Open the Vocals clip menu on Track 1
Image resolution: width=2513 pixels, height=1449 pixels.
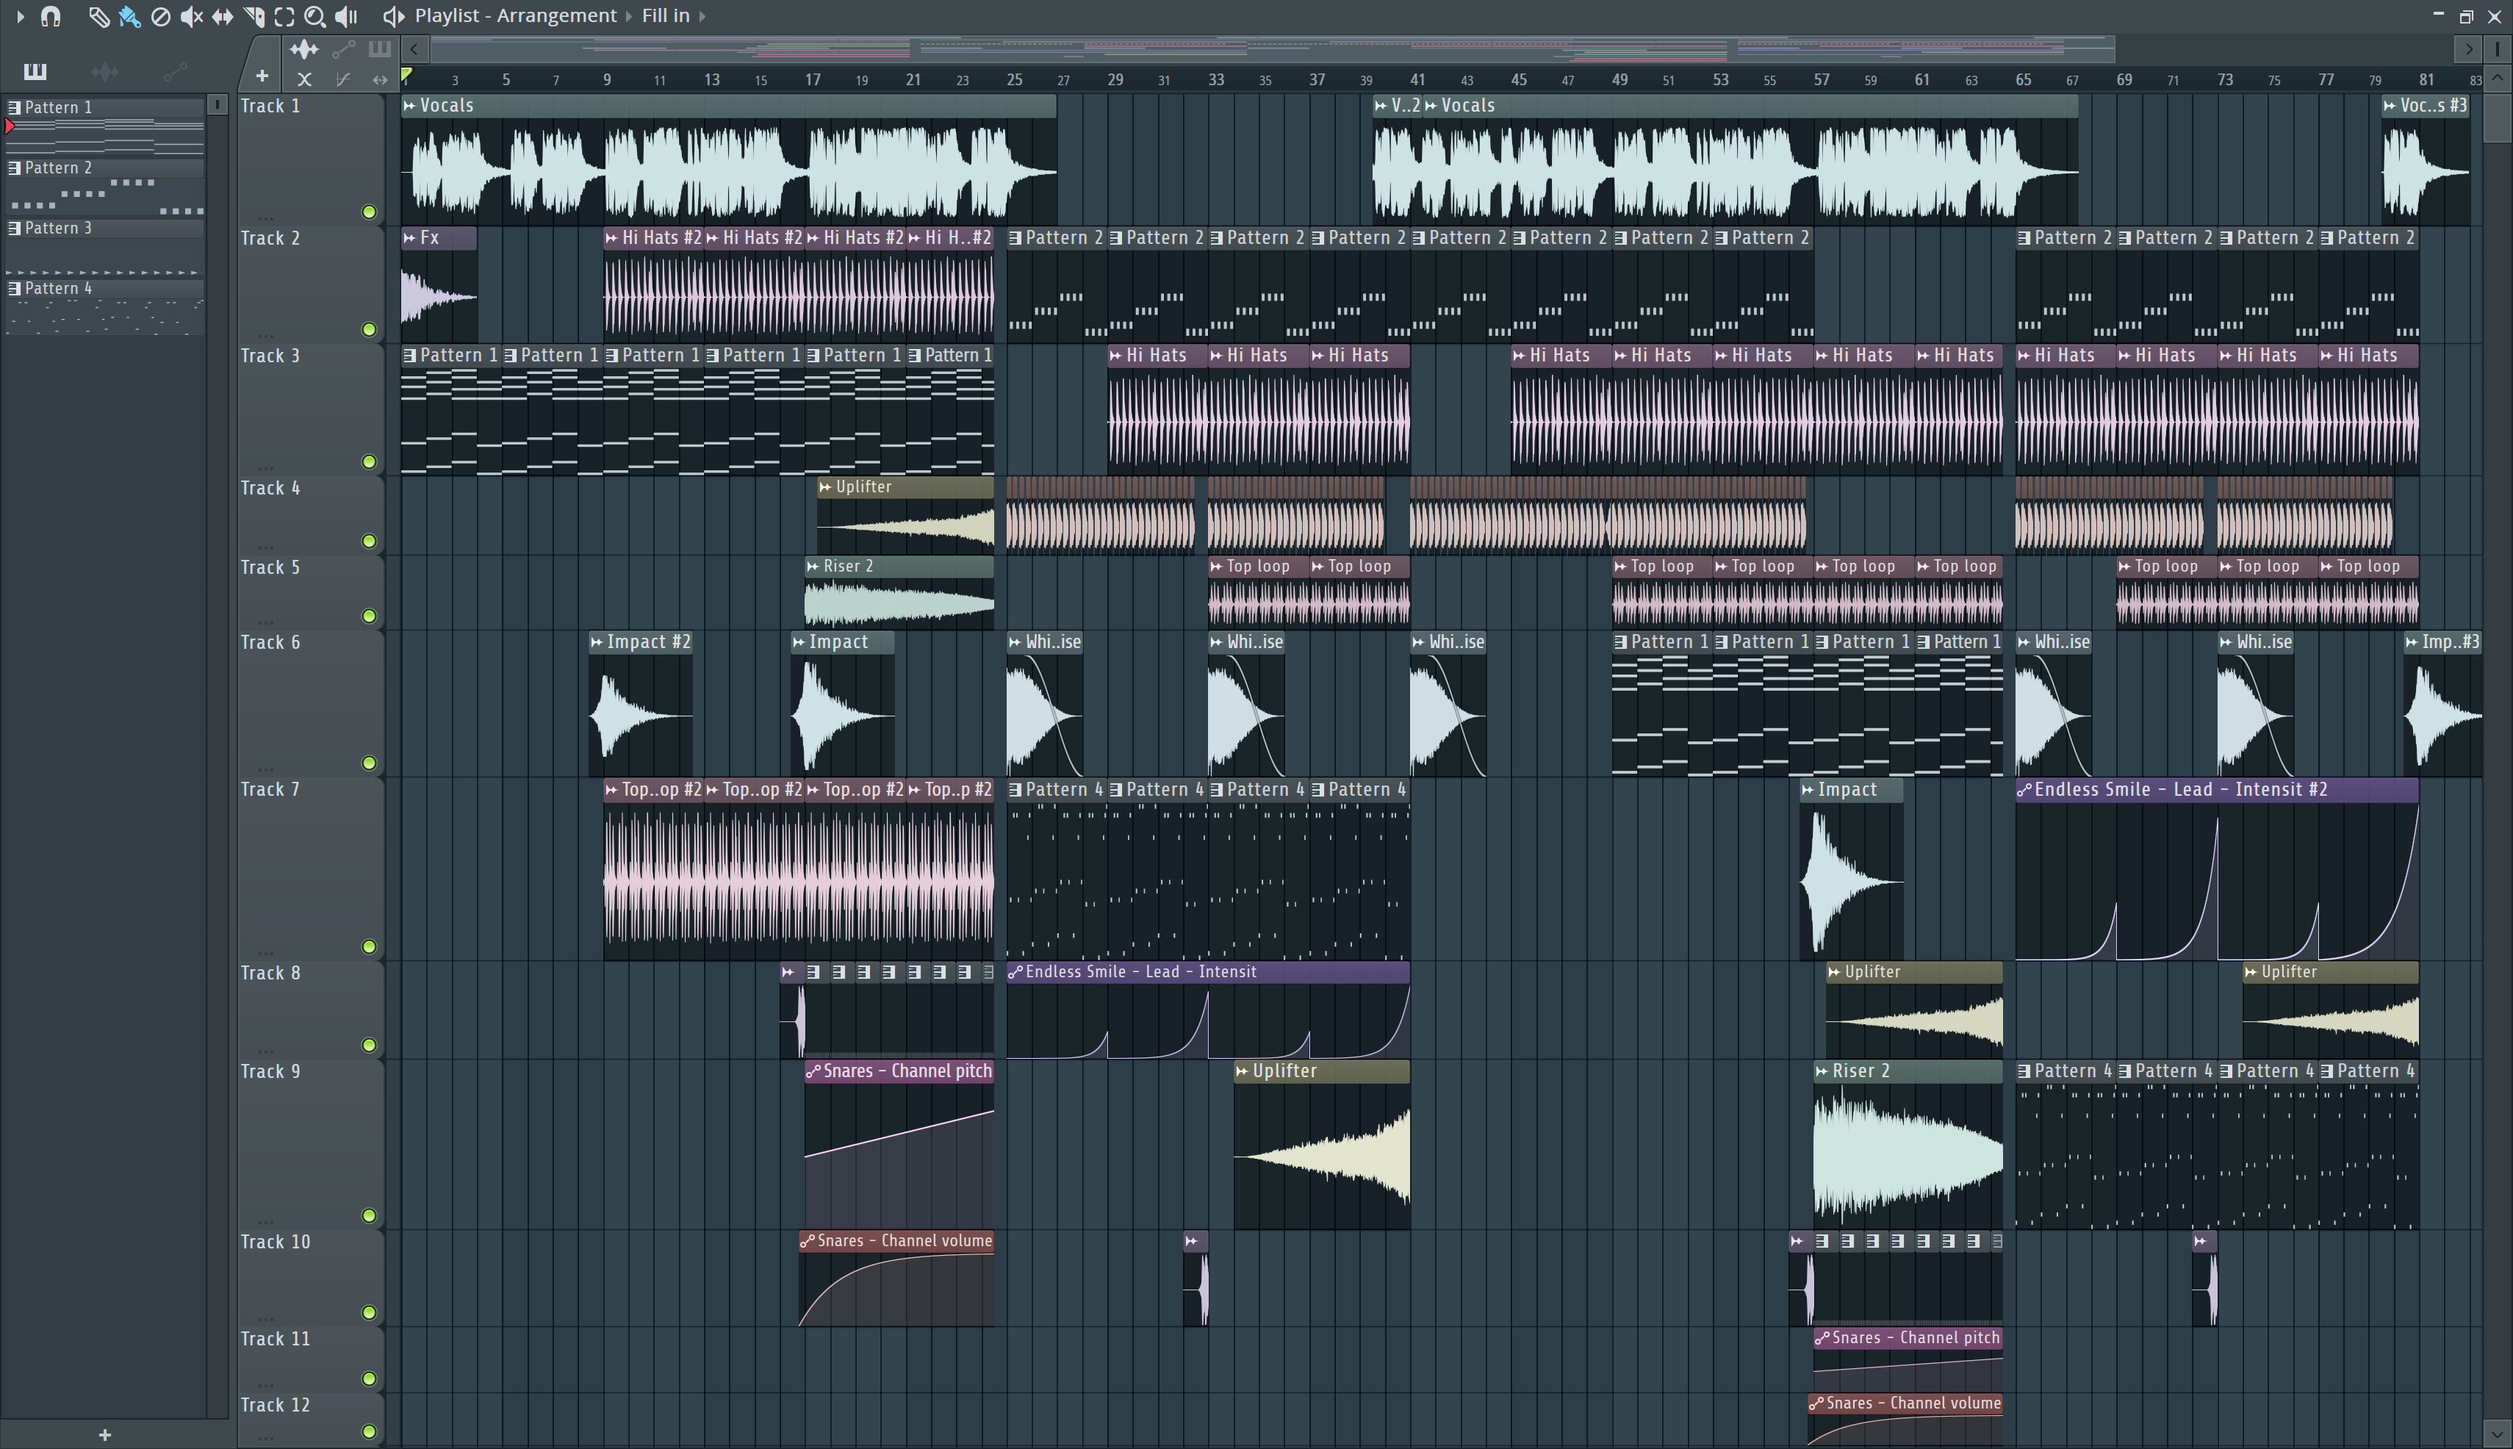409,106
